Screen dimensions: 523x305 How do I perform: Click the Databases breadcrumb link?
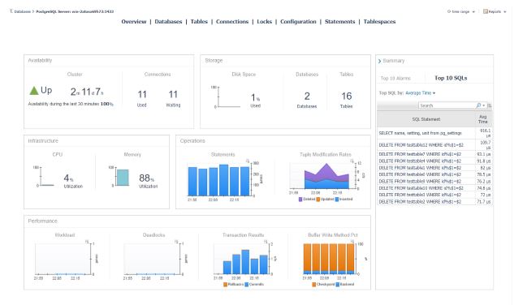[x=23, y=11]
